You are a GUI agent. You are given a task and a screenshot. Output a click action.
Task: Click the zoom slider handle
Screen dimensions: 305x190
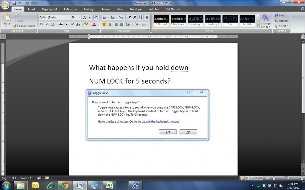(x=286, y=178)
